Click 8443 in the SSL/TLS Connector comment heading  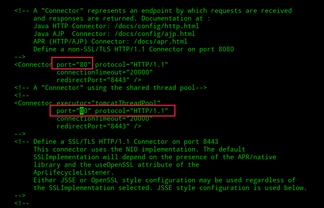pyautogui.click(x=210, y=142)
